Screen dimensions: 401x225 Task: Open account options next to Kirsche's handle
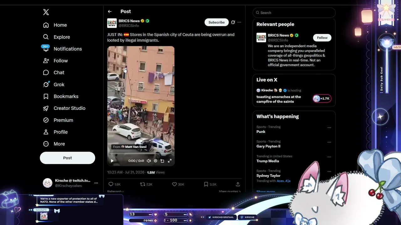pos(96,183)
